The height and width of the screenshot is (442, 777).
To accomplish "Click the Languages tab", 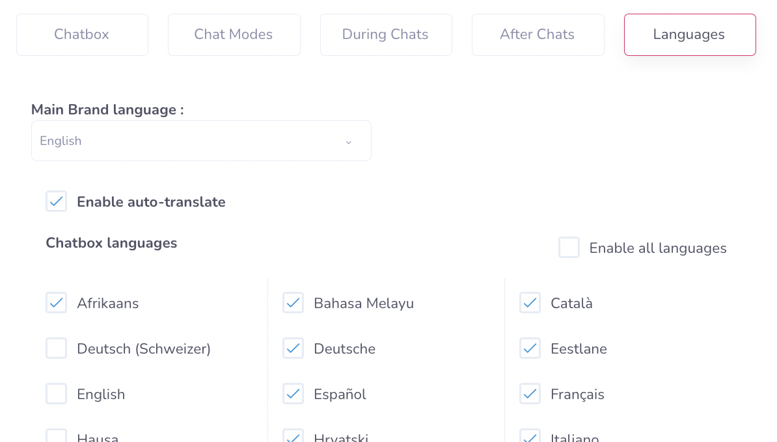I will pyautogui.click(x=689, y=34).
